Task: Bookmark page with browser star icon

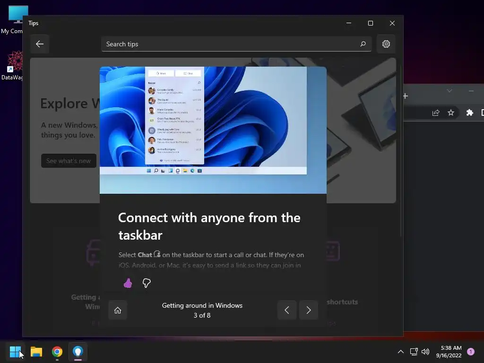Action: tap(451, 112)
